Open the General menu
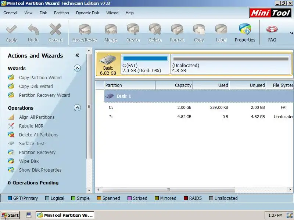294x220 pixels. (10, 13)
